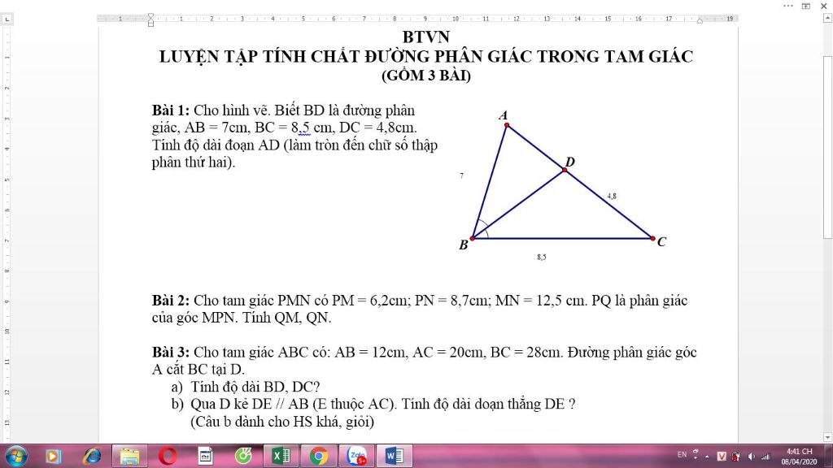The height and width of the screenshot is (468, 833).
Task: Click the '(Câu b dành cho HS khá, giỏi)' line
Action: coord(282,422)
